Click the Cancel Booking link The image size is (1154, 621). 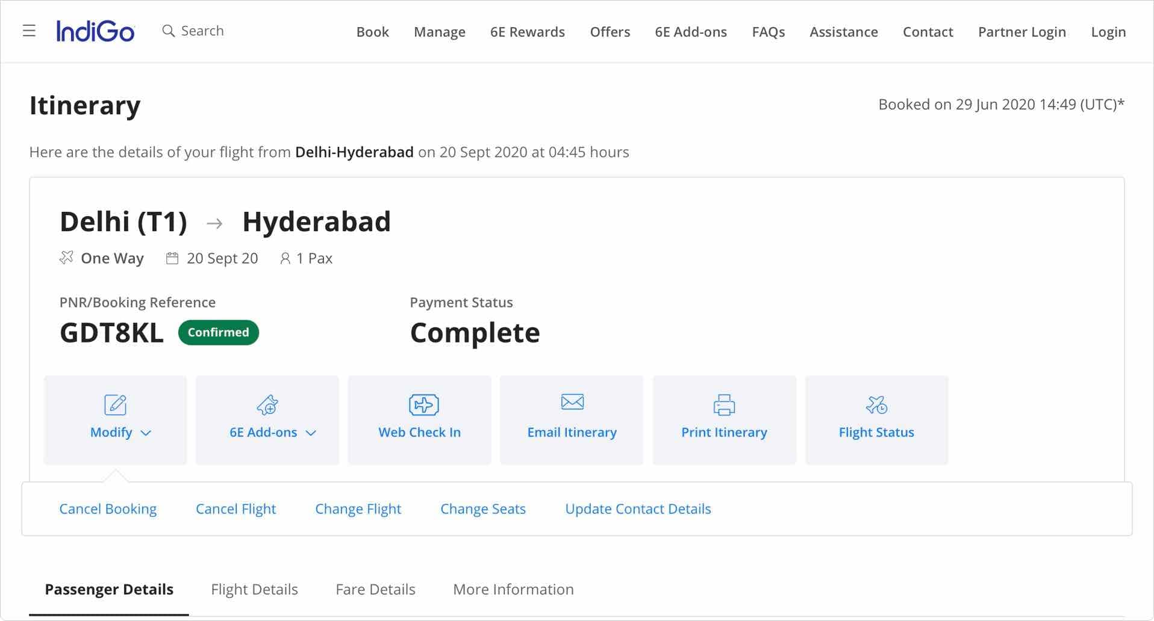(108, 508)
